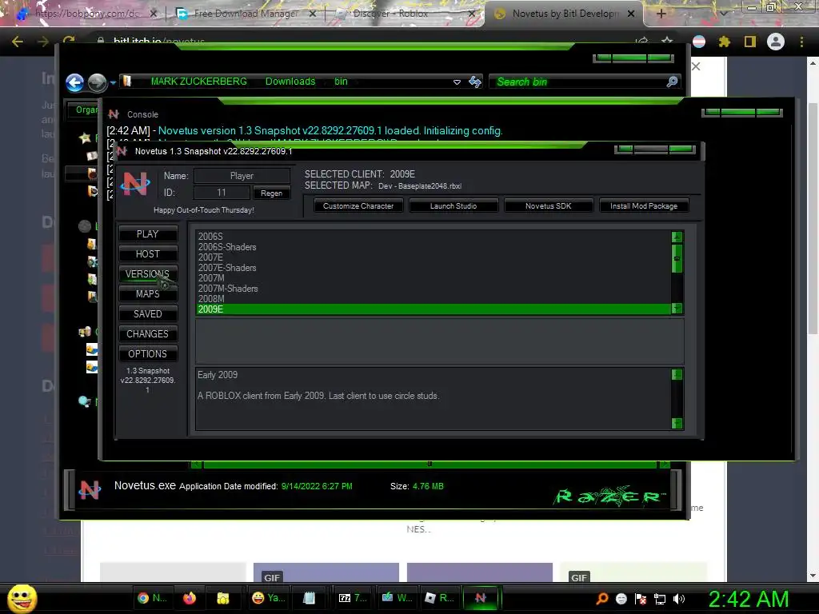The height and width of the screenshot is (614, 819).
Task: Click the Favorites star in Explorer sidebar
Action: click(85, 138)
